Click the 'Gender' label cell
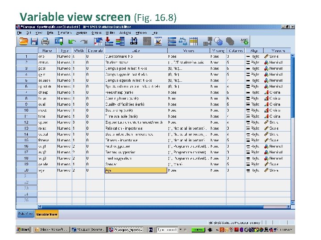This screenshot has height=240, width=321. (136, 164)
